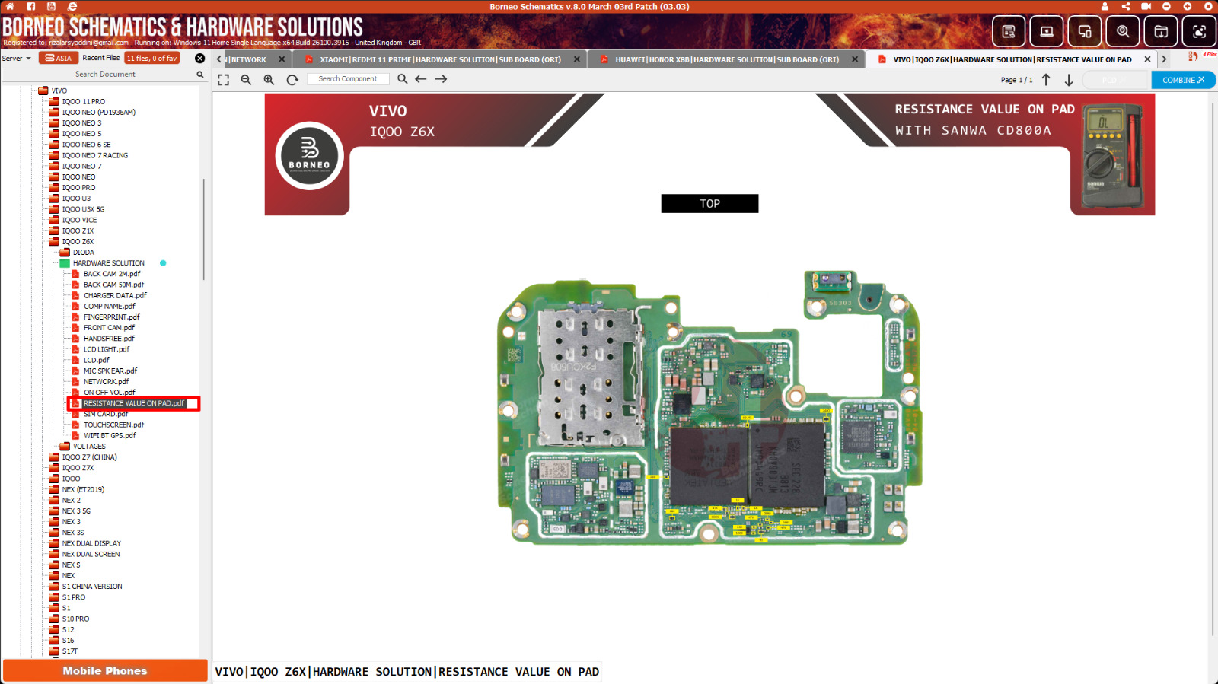Click the Search Component field
The image size is (1218, 684).
click(349, 79)
